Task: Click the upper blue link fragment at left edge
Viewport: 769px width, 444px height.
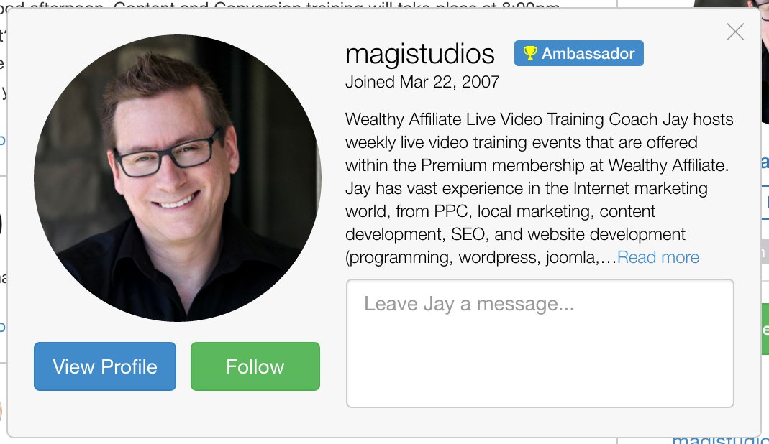Action: 2,140
